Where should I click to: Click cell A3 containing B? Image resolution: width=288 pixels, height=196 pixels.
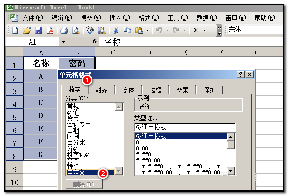click(x=41, y=90)
